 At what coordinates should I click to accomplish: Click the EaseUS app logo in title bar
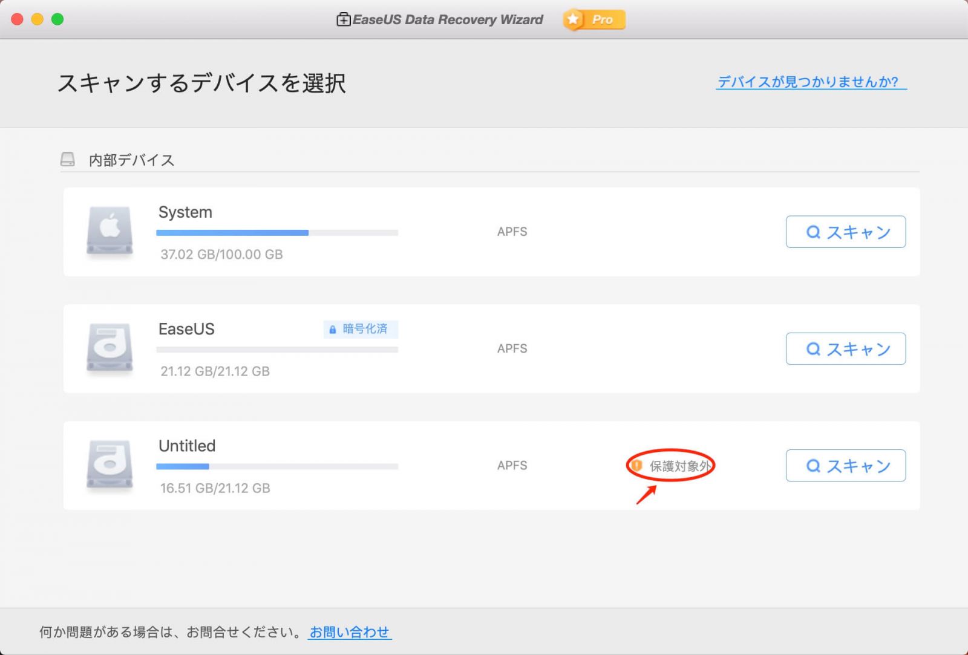click(x=343, y=19)
